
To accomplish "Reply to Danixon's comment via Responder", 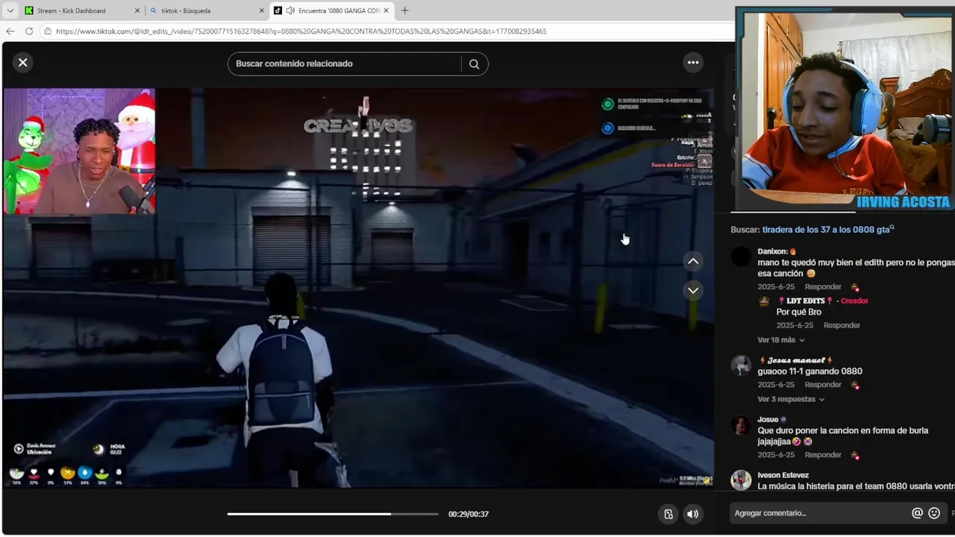I will [x=823, y=287].
